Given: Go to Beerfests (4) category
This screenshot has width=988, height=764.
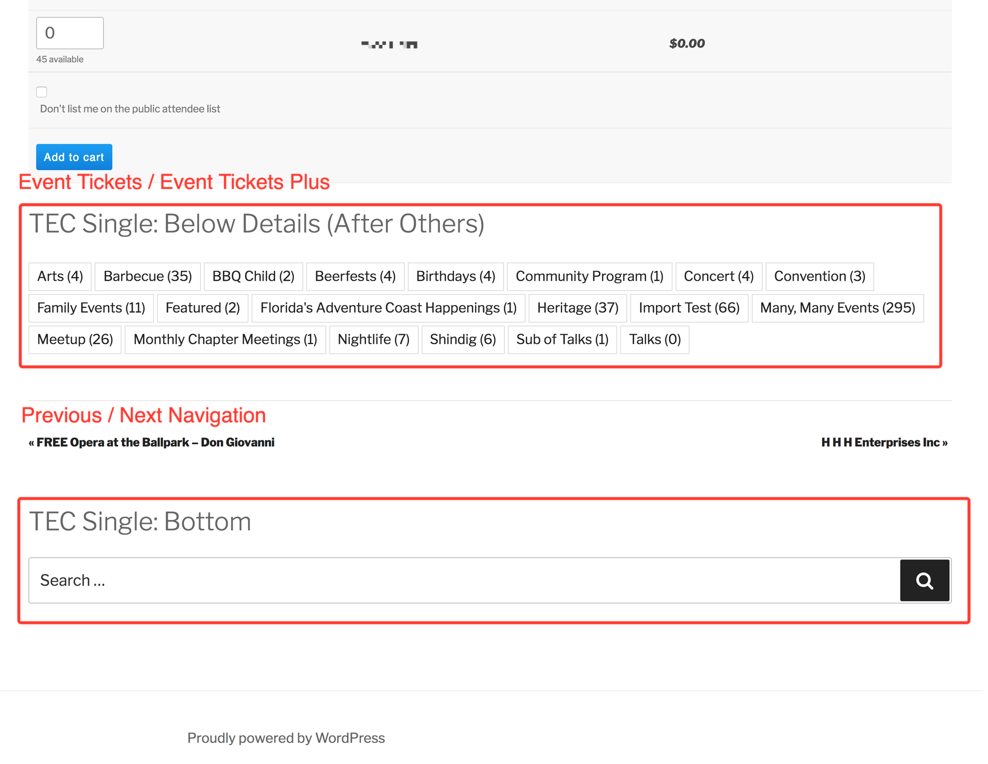Looking at the screenshot, I should (355, 276).
